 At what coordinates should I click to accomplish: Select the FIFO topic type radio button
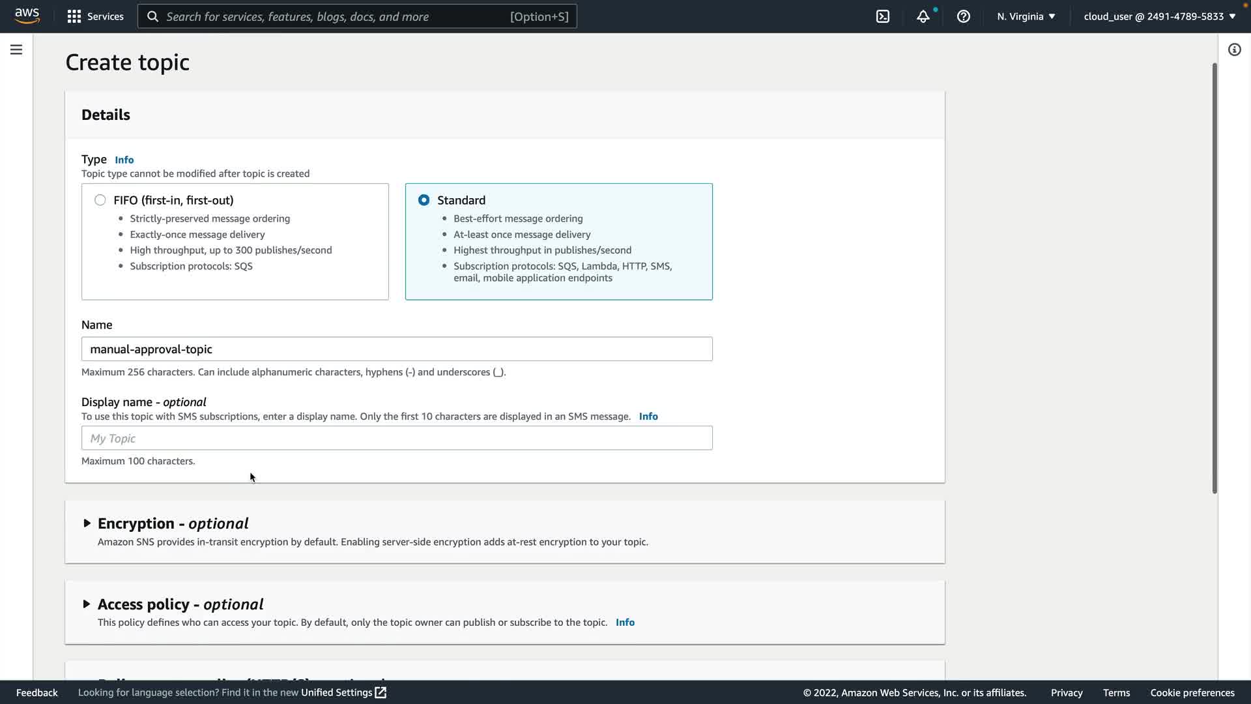click(x=100, y=200)
